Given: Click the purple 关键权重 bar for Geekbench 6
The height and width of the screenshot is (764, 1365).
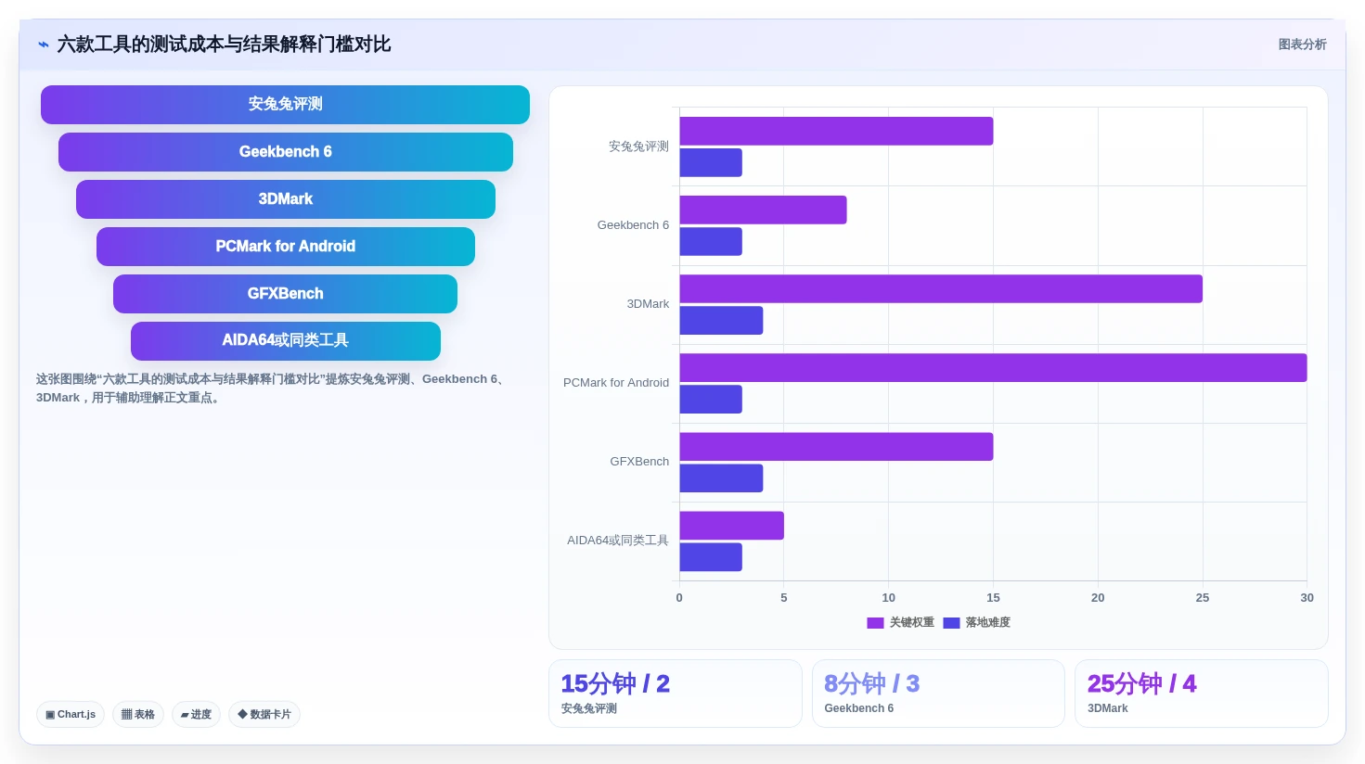Looking at the screenshot, I should [763, 210].
